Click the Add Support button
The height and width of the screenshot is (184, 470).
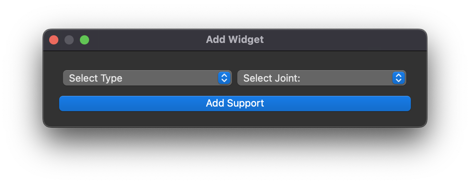tap(235, 103)
